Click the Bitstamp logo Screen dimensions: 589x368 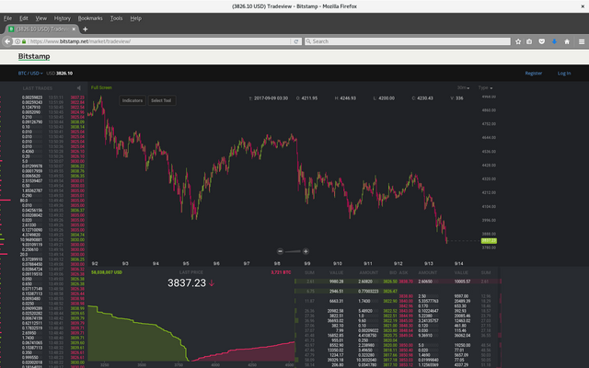coord(34,56)
